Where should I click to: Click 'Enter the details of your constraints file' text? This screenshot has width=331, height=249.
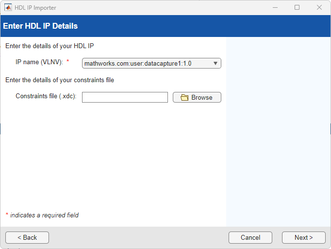click(x=60, y=80)
